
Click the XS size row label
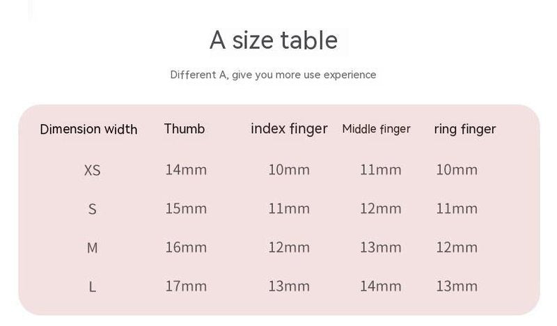pyautogui.click(x=93, y=170)
